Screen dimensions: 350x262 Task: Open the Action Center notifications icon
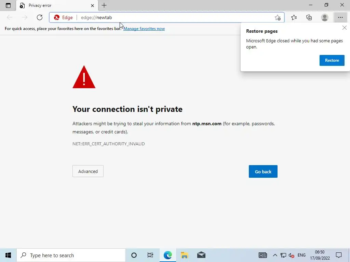339,255
